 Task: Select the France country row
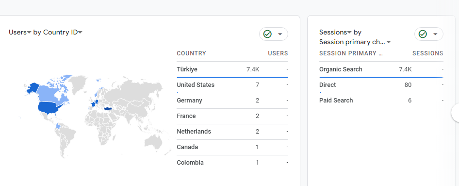[x=232, y=116]
